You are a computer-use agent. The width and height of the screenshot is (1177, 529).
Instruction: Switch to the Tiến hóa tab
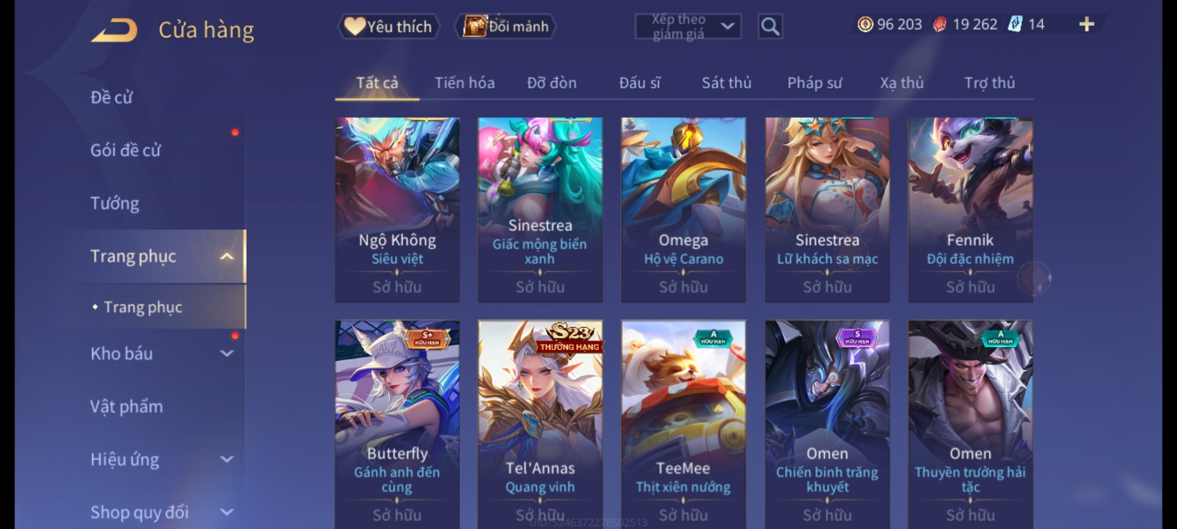pos(464,83)
